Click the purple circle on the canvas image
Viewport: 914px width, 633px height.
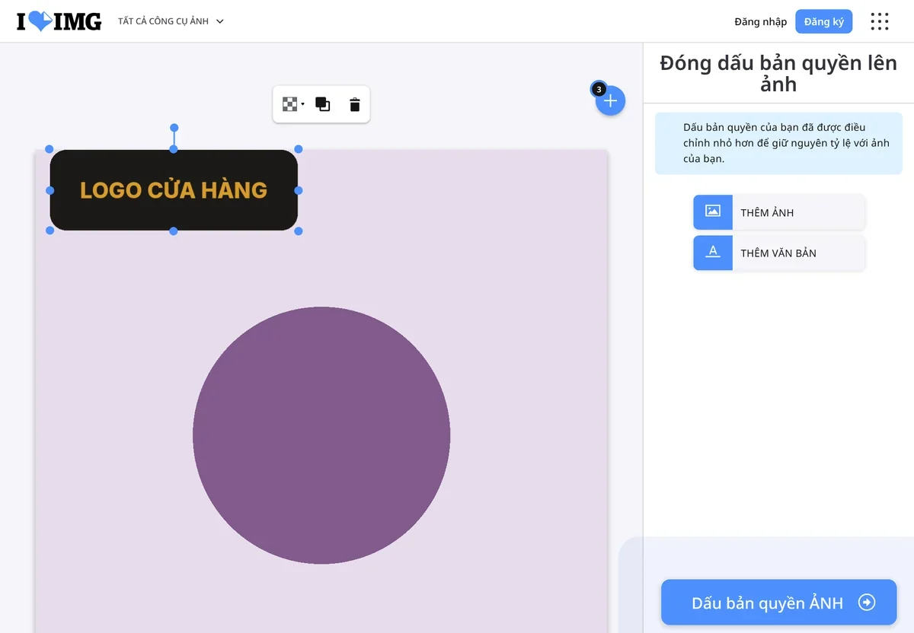321,435
